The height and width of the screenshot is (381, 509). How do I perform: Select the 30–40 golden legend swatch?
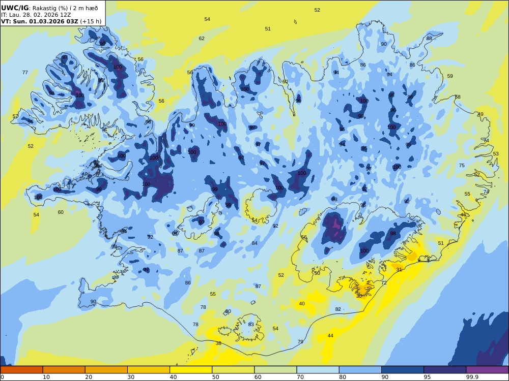[x=149, y=370]
